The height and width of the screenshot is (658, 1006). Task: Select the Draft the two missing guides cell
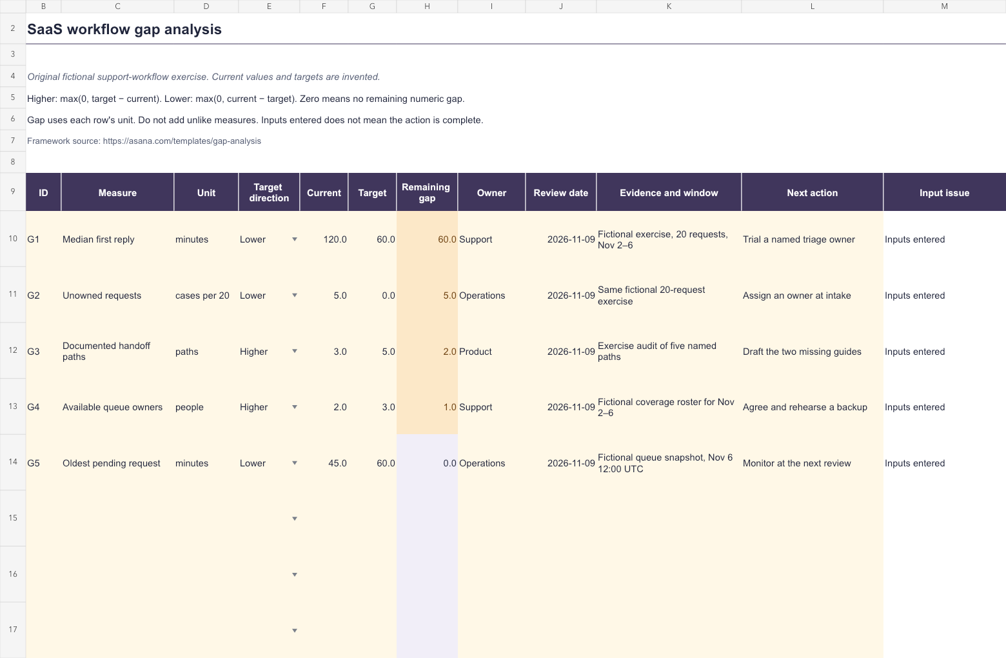pos(813,352)
